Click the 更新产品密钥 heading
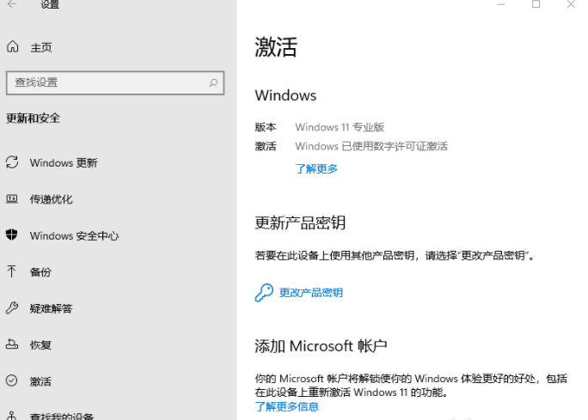This screenshot has height=420, width=588. click(300, 223)
